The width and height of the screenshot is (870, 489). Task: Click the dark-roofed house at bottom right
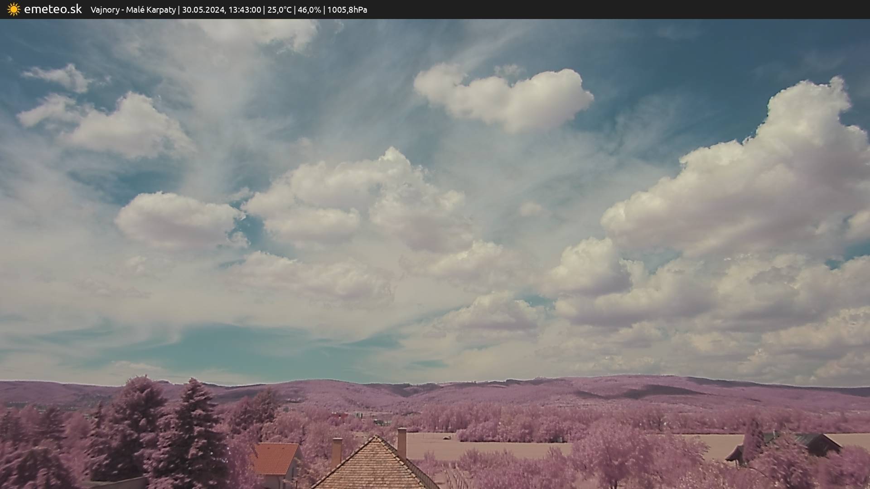[x=816, y=444]
